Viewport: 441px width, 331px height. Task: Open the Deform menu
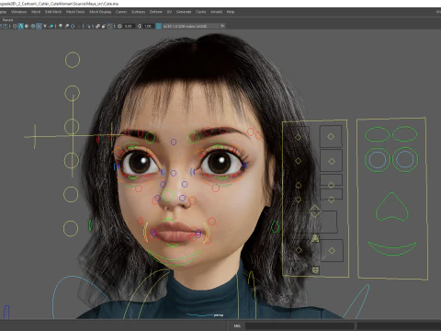(155, 12)
